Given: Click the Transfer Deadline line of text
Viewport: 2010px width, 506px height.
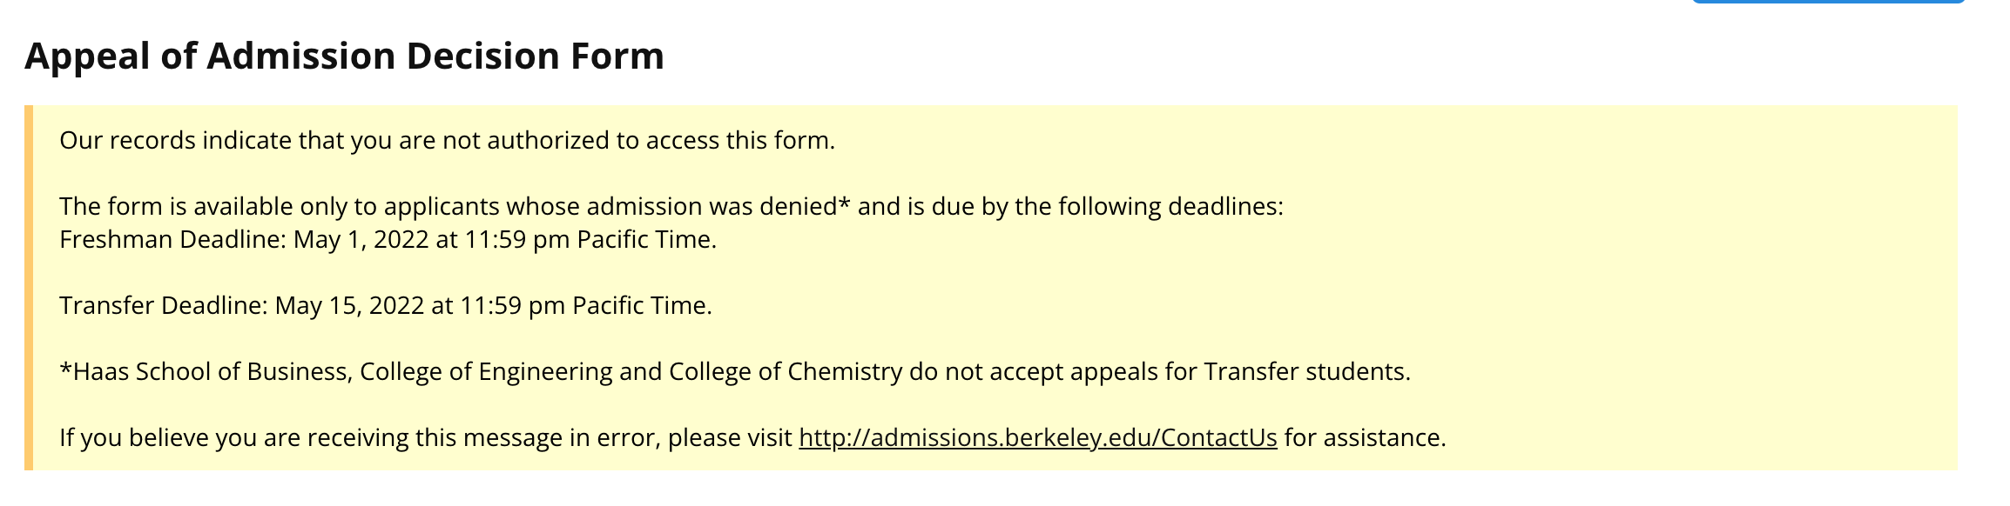Looking at the screenshot, I should [385, 305].
